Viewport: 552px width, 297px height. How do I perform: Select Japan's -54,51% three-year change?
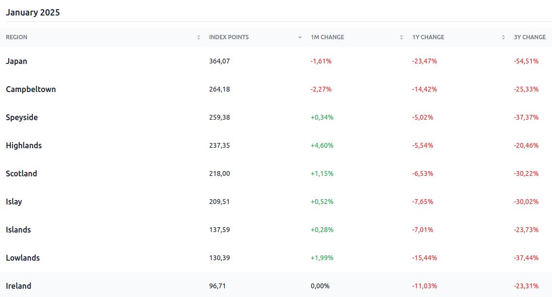[526, 61]
